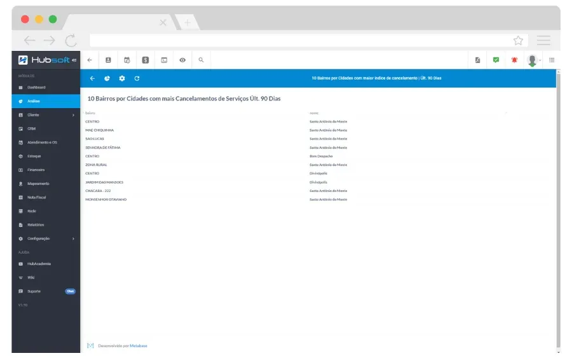Open the document search icon at top right
The height and width of the screenshot is (358, 572).
[x=477, y=60]
